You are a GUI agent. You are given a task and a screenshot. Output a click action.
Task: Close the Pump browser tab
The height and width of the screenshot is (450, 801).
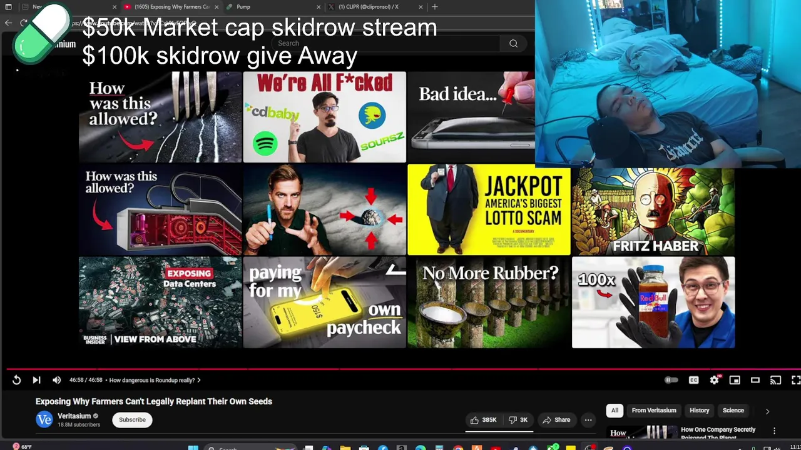(x=319, y=7)
